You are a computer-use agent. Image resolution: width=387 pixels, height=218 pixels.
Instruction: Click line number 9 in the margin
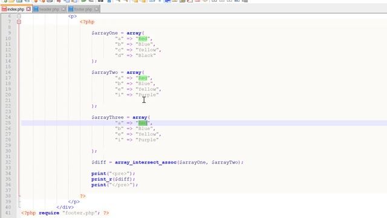[x=10, y=33]
